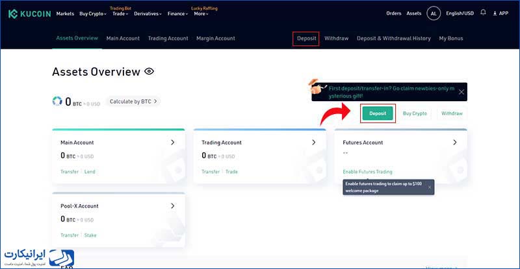Open Futures Account via its chevron
Image resolution: width=520 pixels, height=269 pixels.
coord(454,142)
